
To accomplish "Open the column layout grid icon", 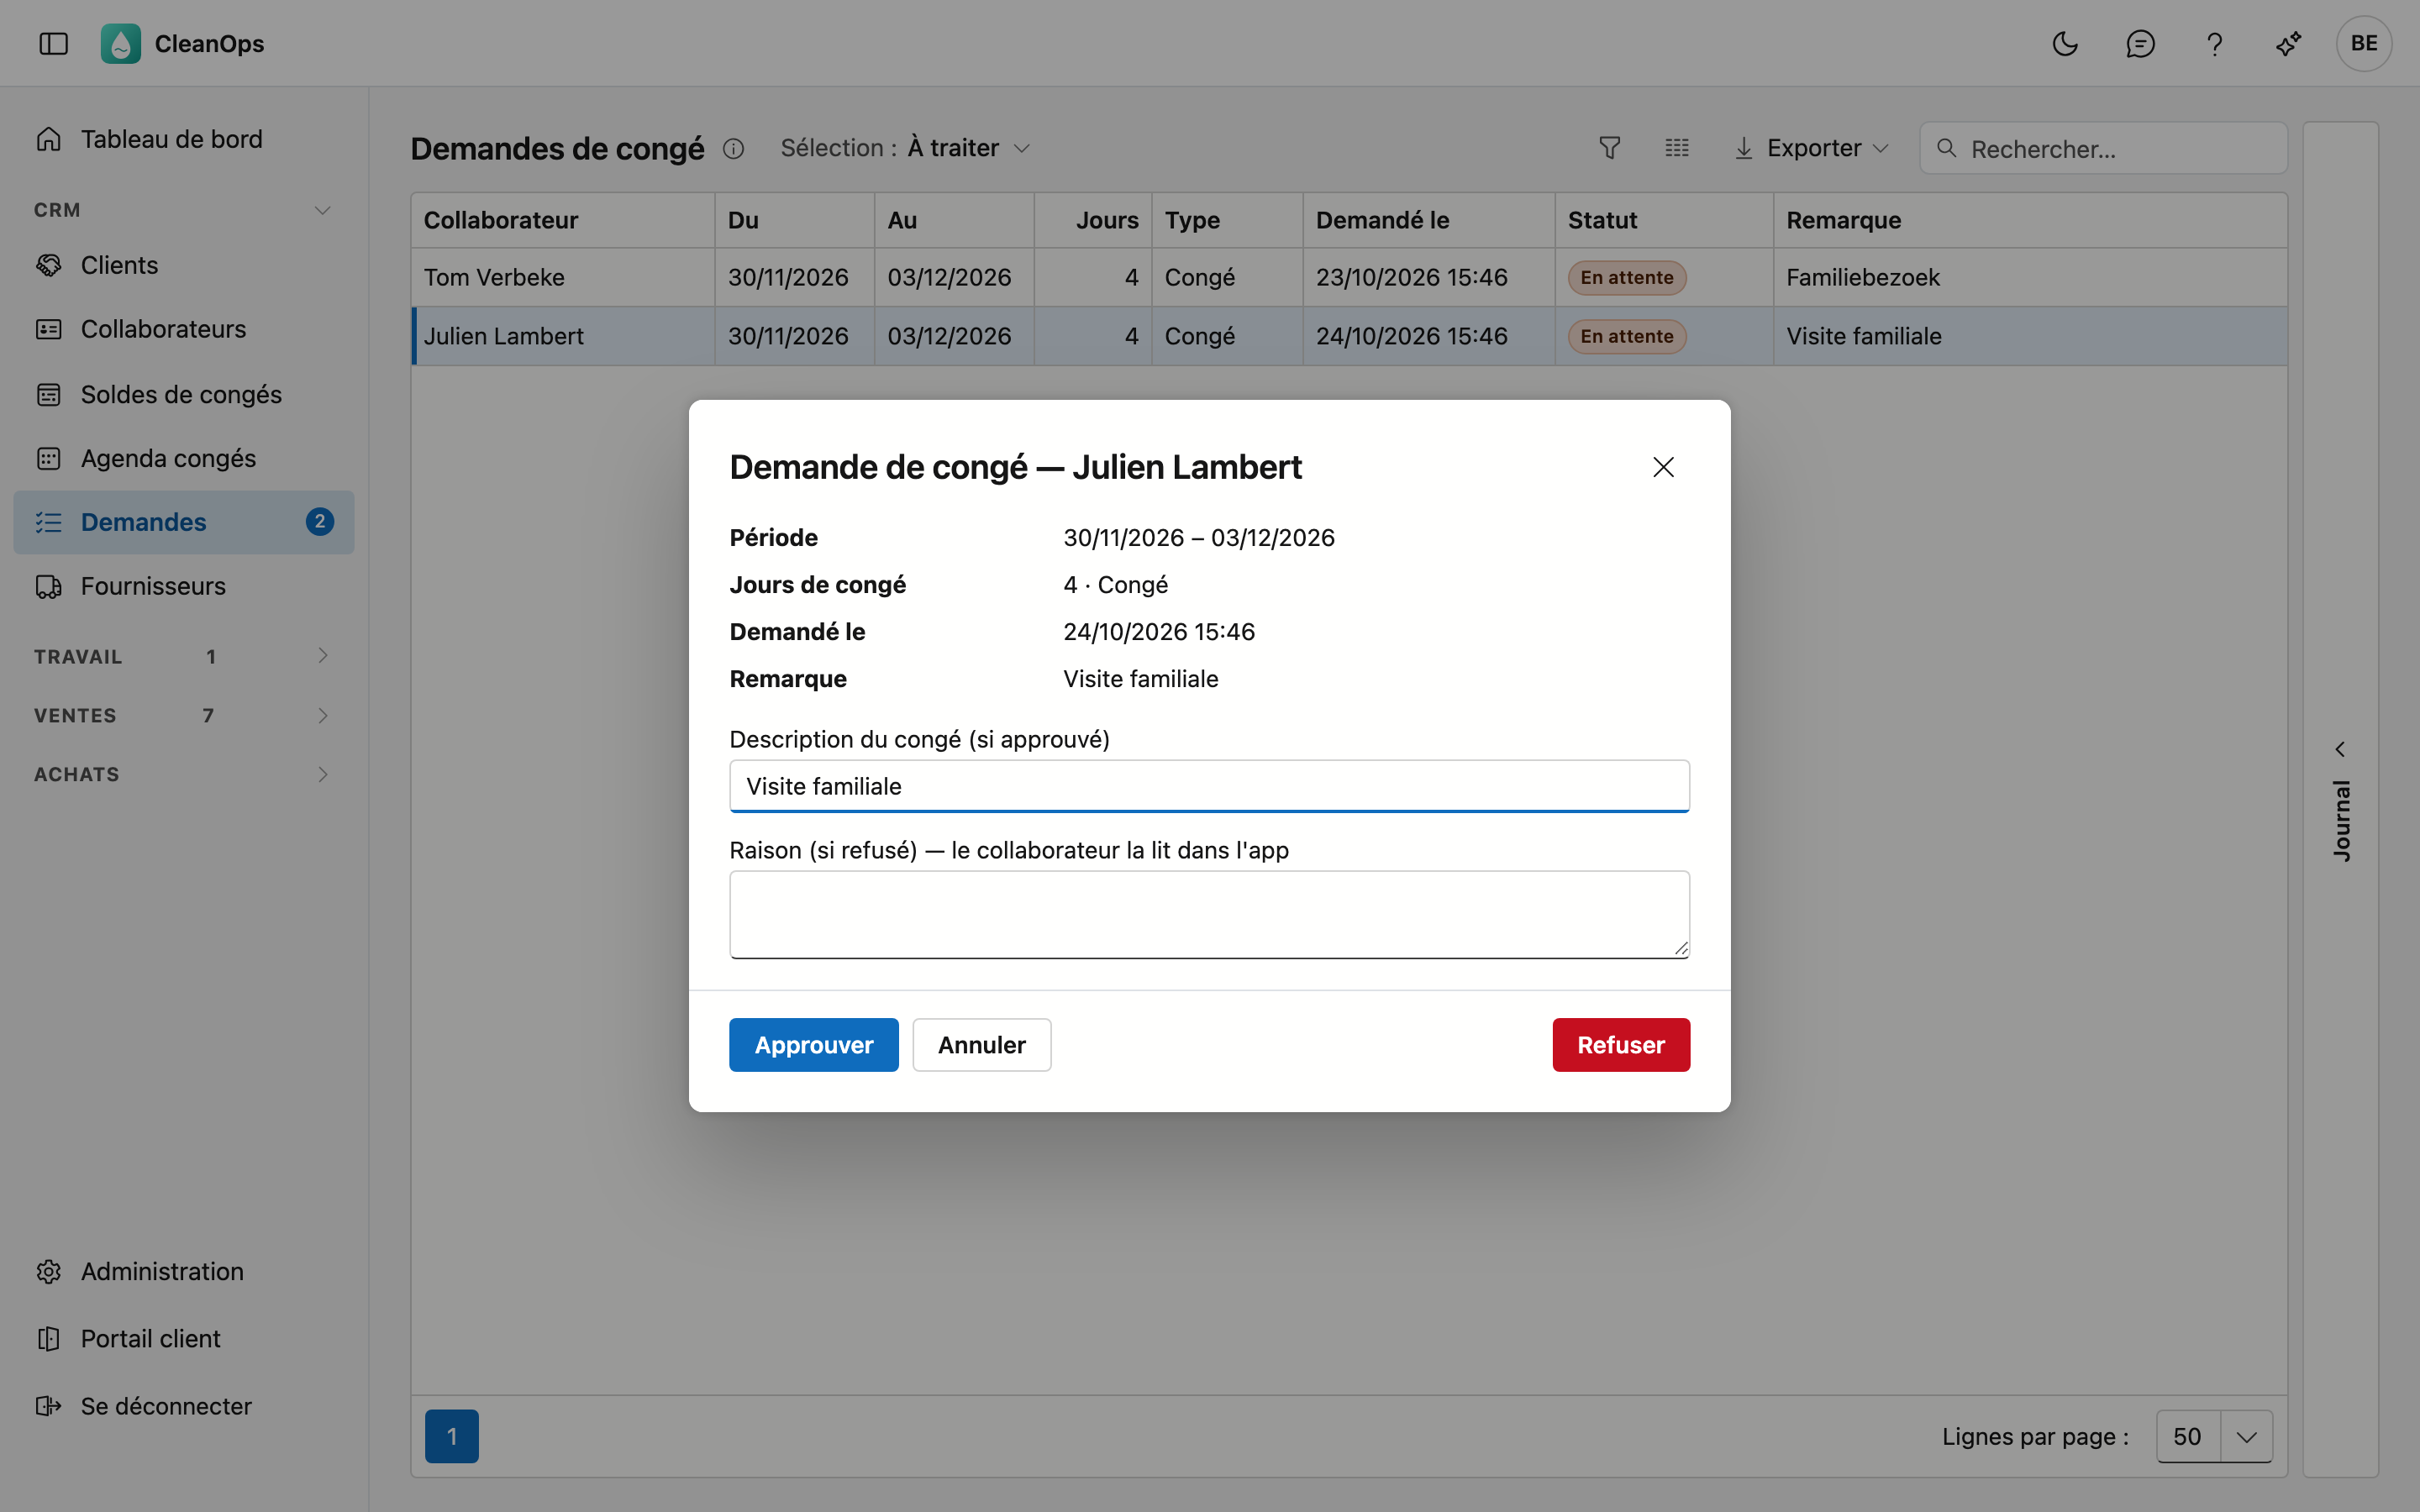I will point(1677,148).
